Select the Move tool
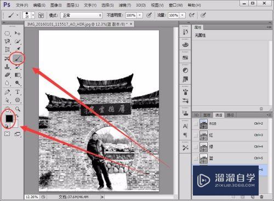The width and height of the screenshot is (274, 201). point(18,33)
